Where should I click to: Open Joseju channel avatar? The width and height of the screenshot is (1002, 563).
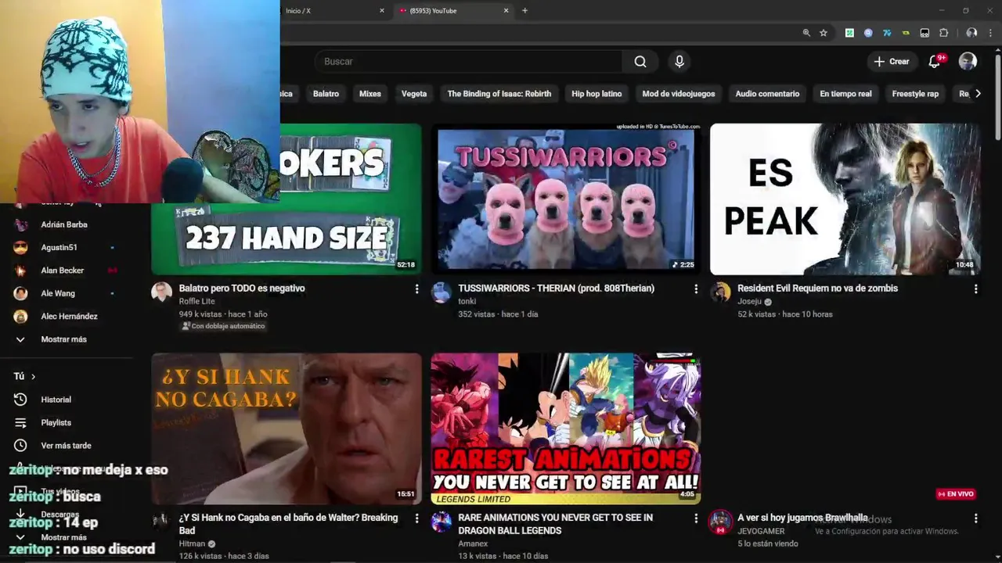tap(720, 292)
